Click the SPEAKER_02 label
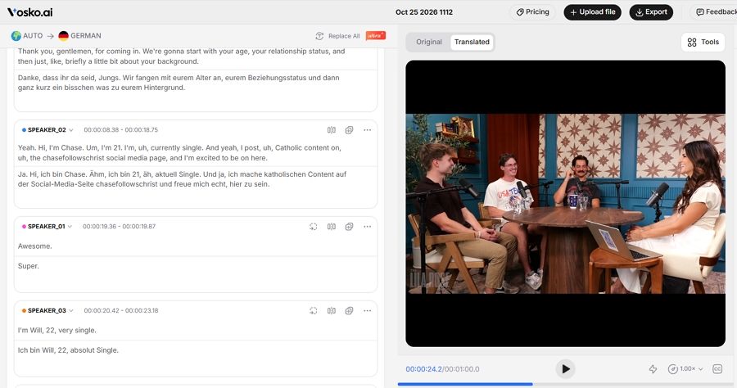Viewport: 737px width, 388px height. pyautogui.click(x=47, y=130)
